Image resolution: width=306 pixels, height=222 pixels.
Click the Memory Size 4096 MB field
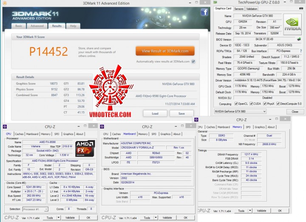tap(245, 74)
